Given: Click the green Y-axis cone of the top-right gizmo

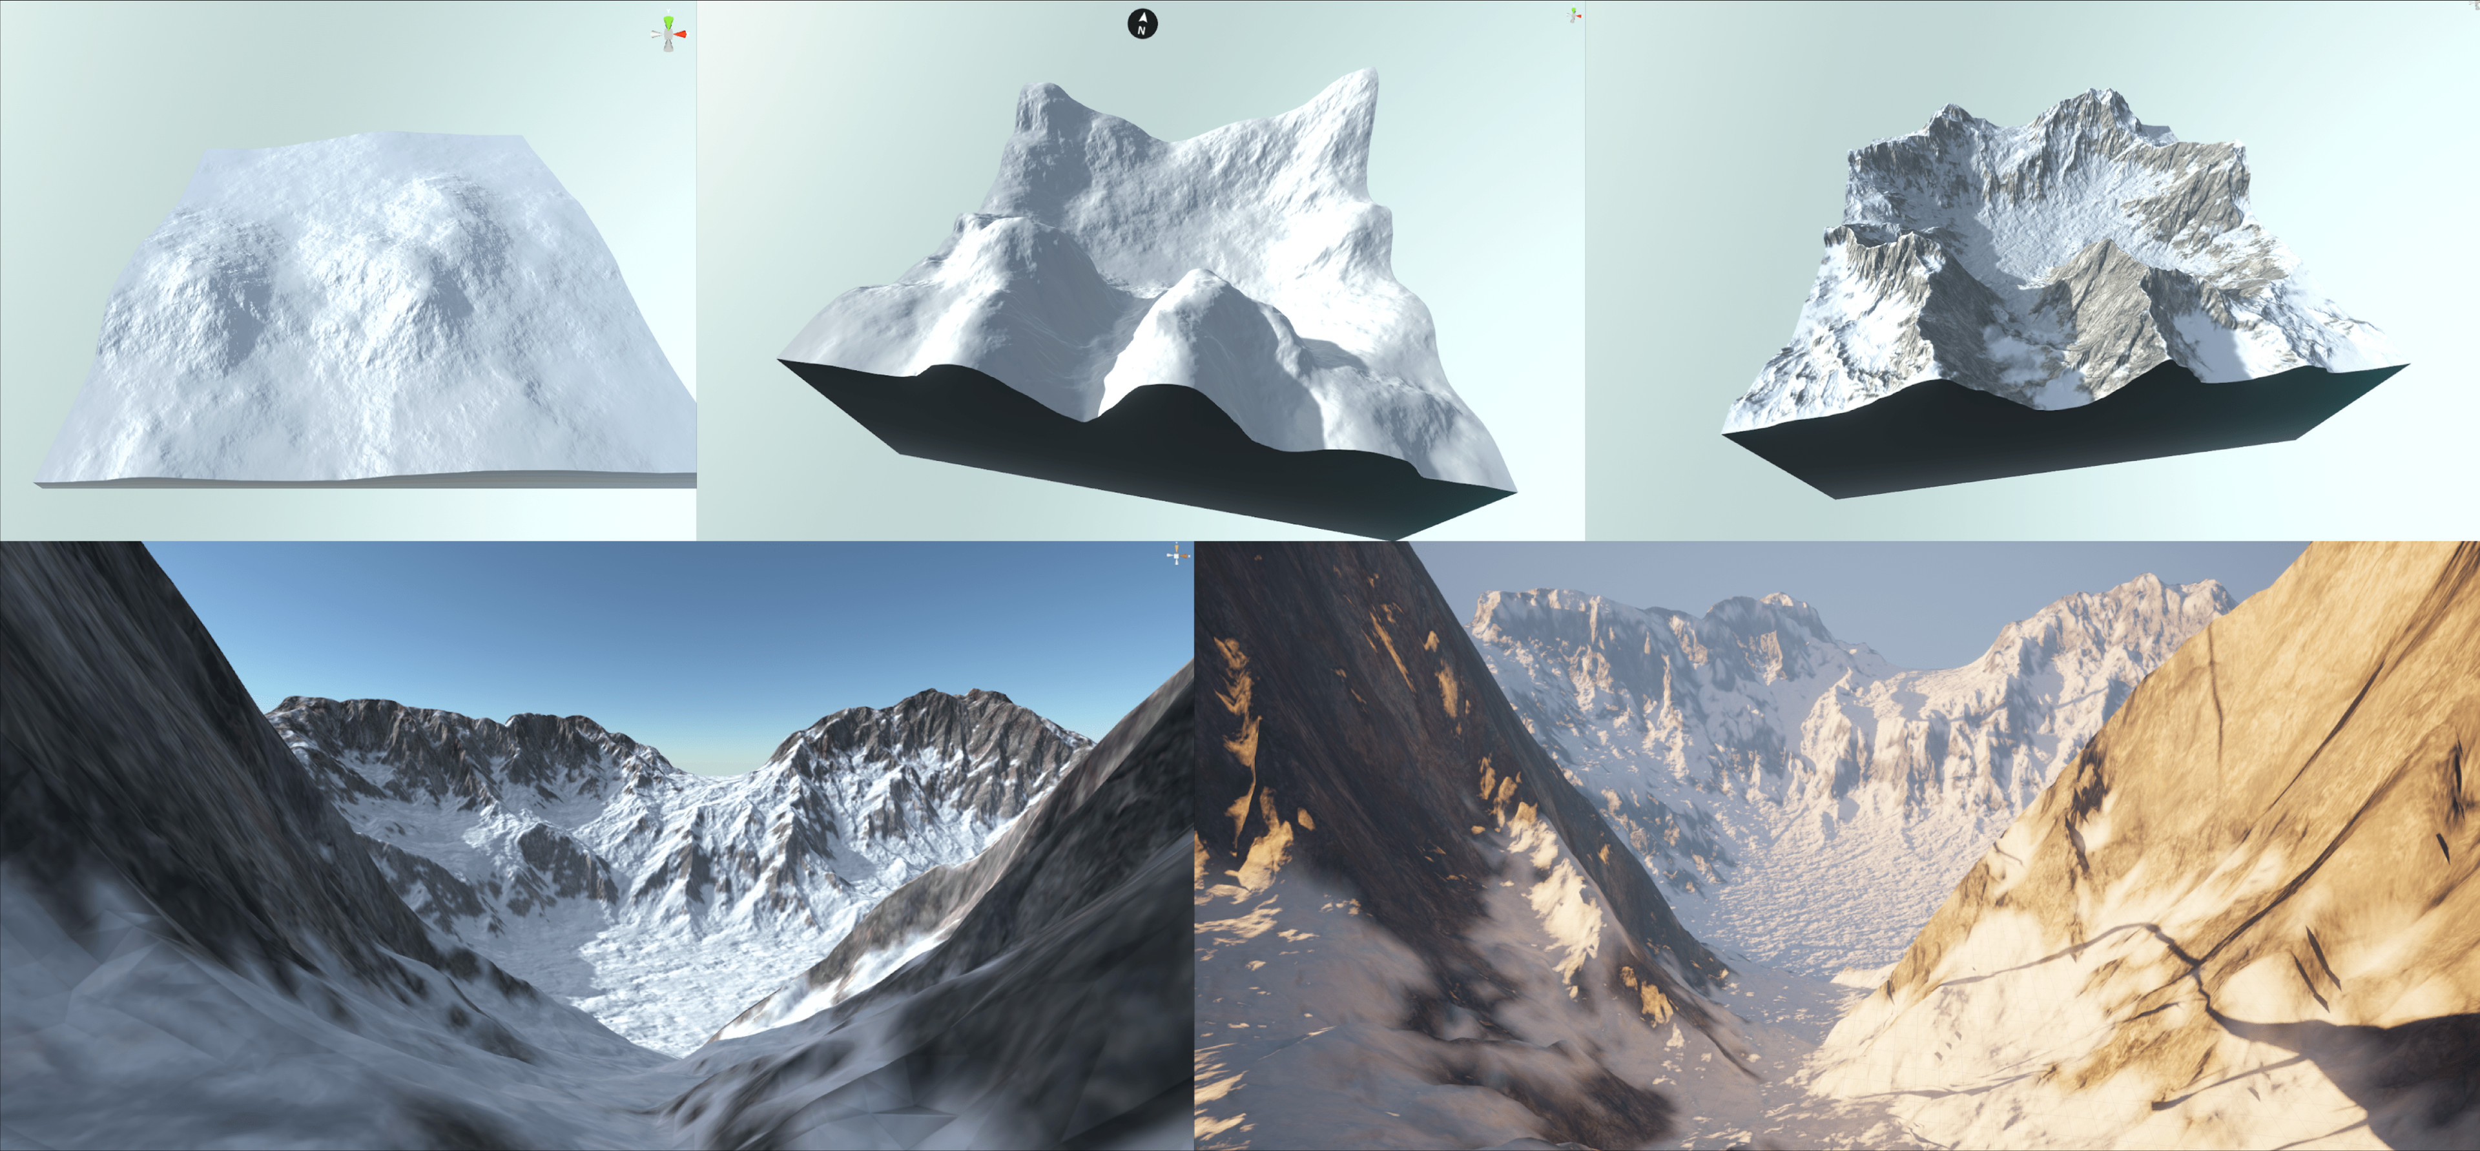Looking at the screenshot, I should tap(1573, 10).
